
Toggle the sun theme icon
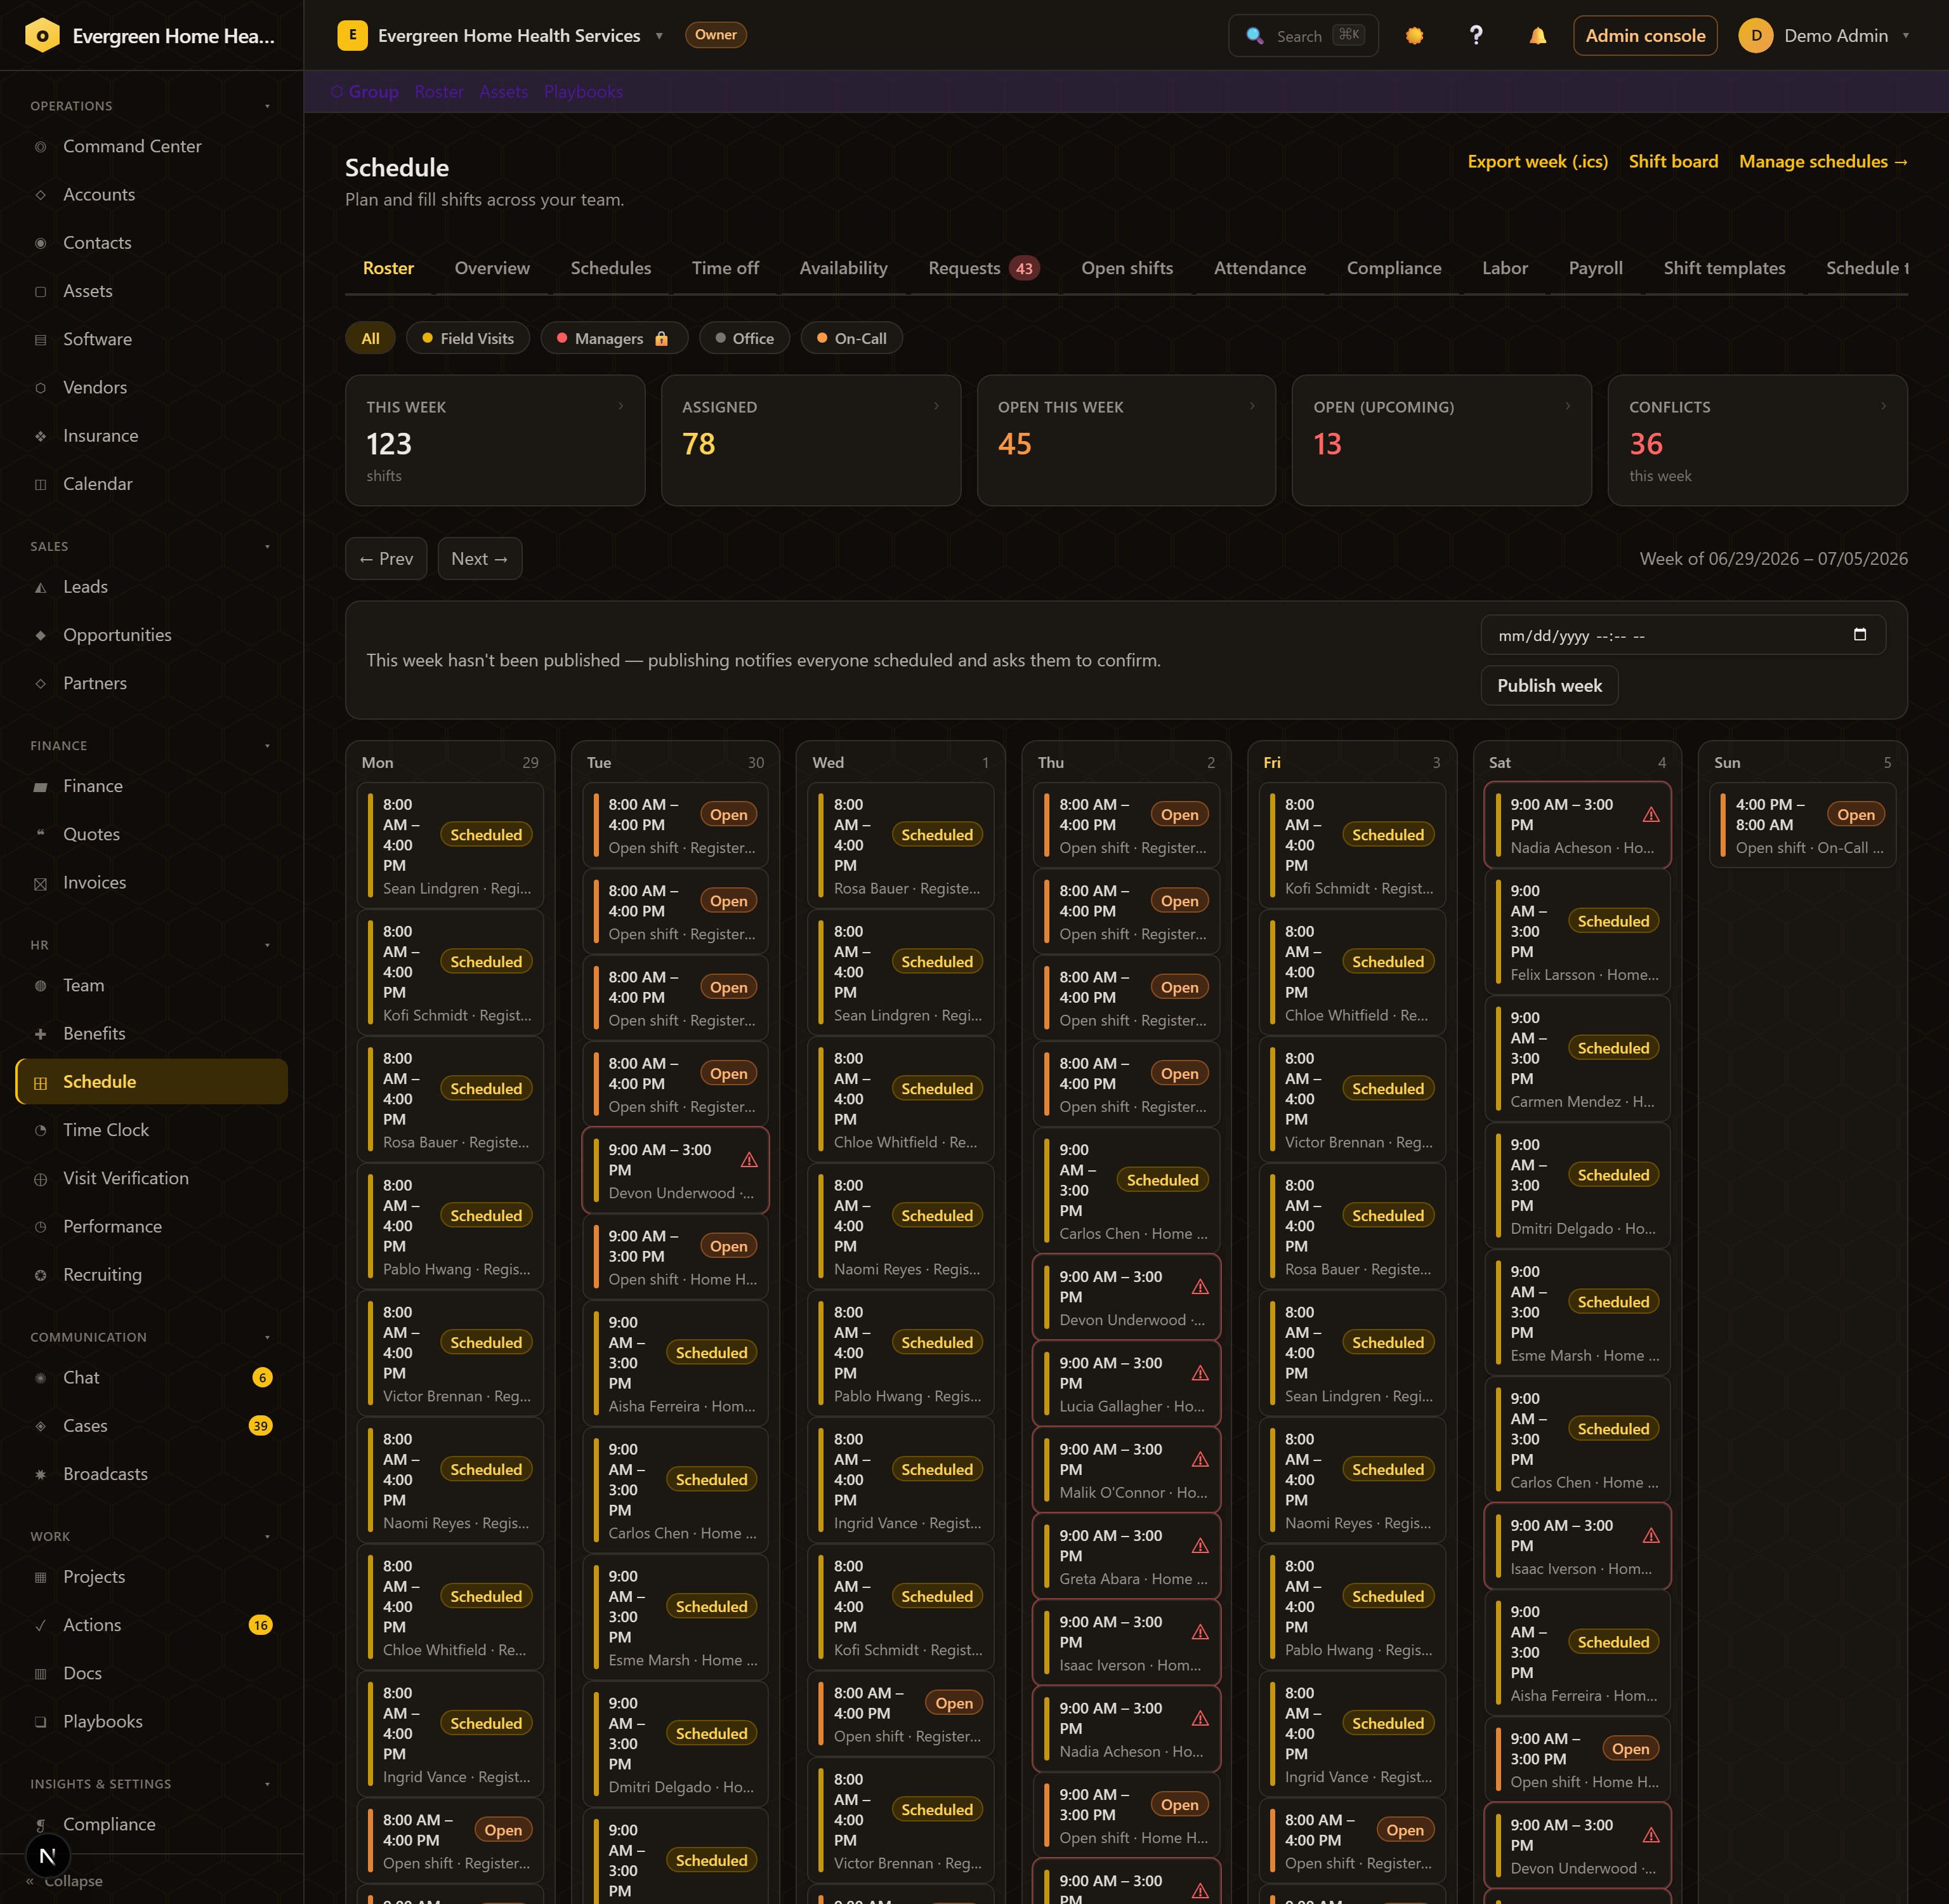click(x=1414, y=36)
